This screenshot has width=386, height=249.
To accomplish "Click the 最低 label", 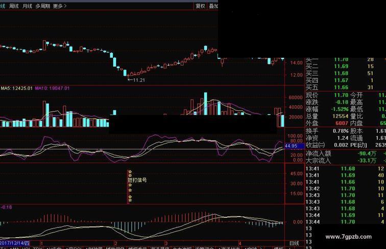I will pyautogui.click(x=356, y=109).
